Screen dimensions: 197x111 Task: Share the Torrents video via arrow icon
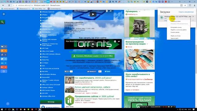(119, 41)
